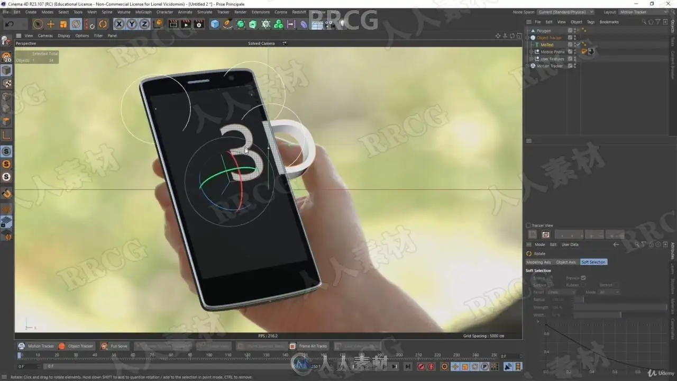The width and height of the screenshot is (677, 381).
Task: Open the MoGraph menu
Action: point(143,12)
